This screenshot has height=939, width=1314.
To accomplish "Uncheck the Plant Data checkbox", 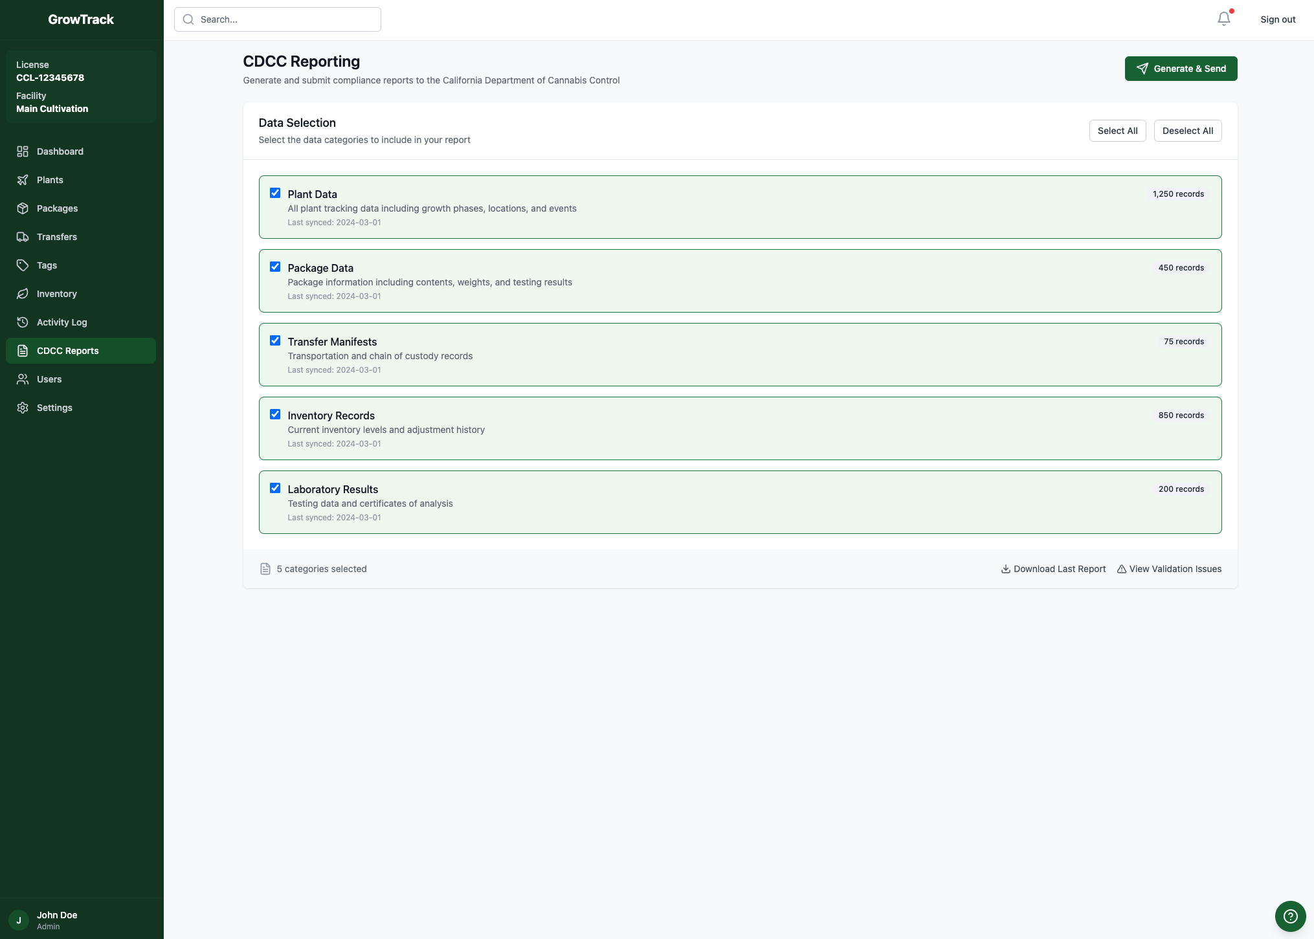I will (275, 193).
